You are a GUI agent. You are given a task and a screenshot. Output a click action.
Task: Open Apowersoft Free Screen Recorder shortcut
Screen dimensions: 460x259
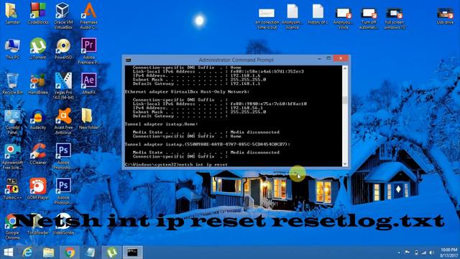[12, 157]
